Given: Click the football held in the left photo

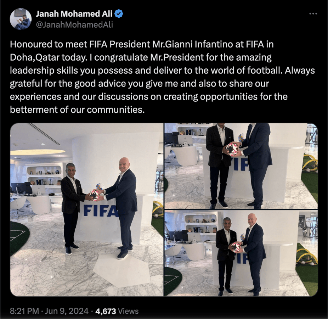Looking at the screenshot, I should [95, 194].
